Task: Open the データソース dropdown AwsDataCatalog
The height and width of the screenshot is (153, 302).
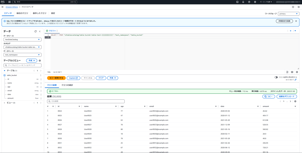Action: 23,39
